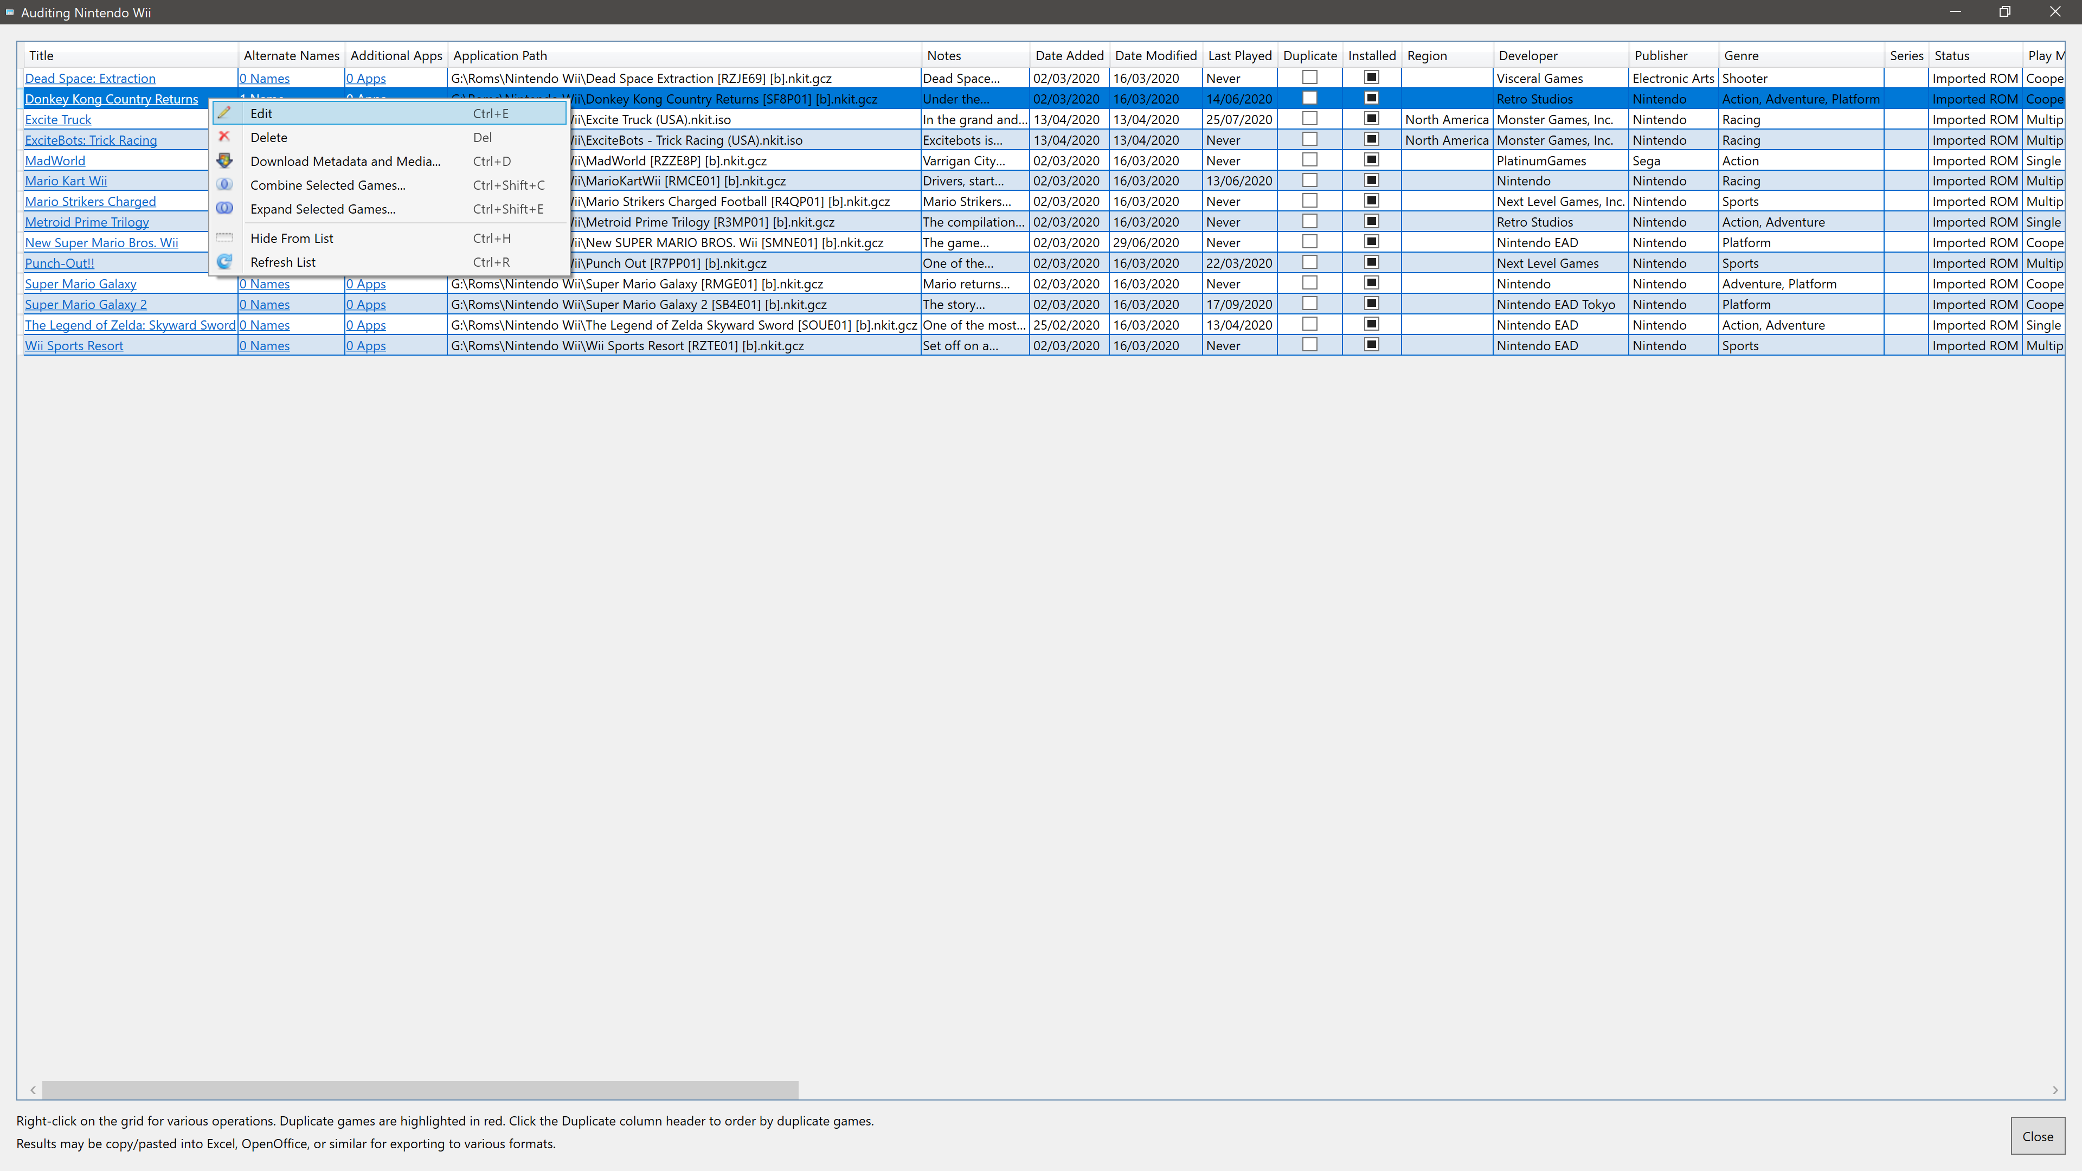Click the 'PlatinumGames' developer cell

click(x=1560, y=161)
